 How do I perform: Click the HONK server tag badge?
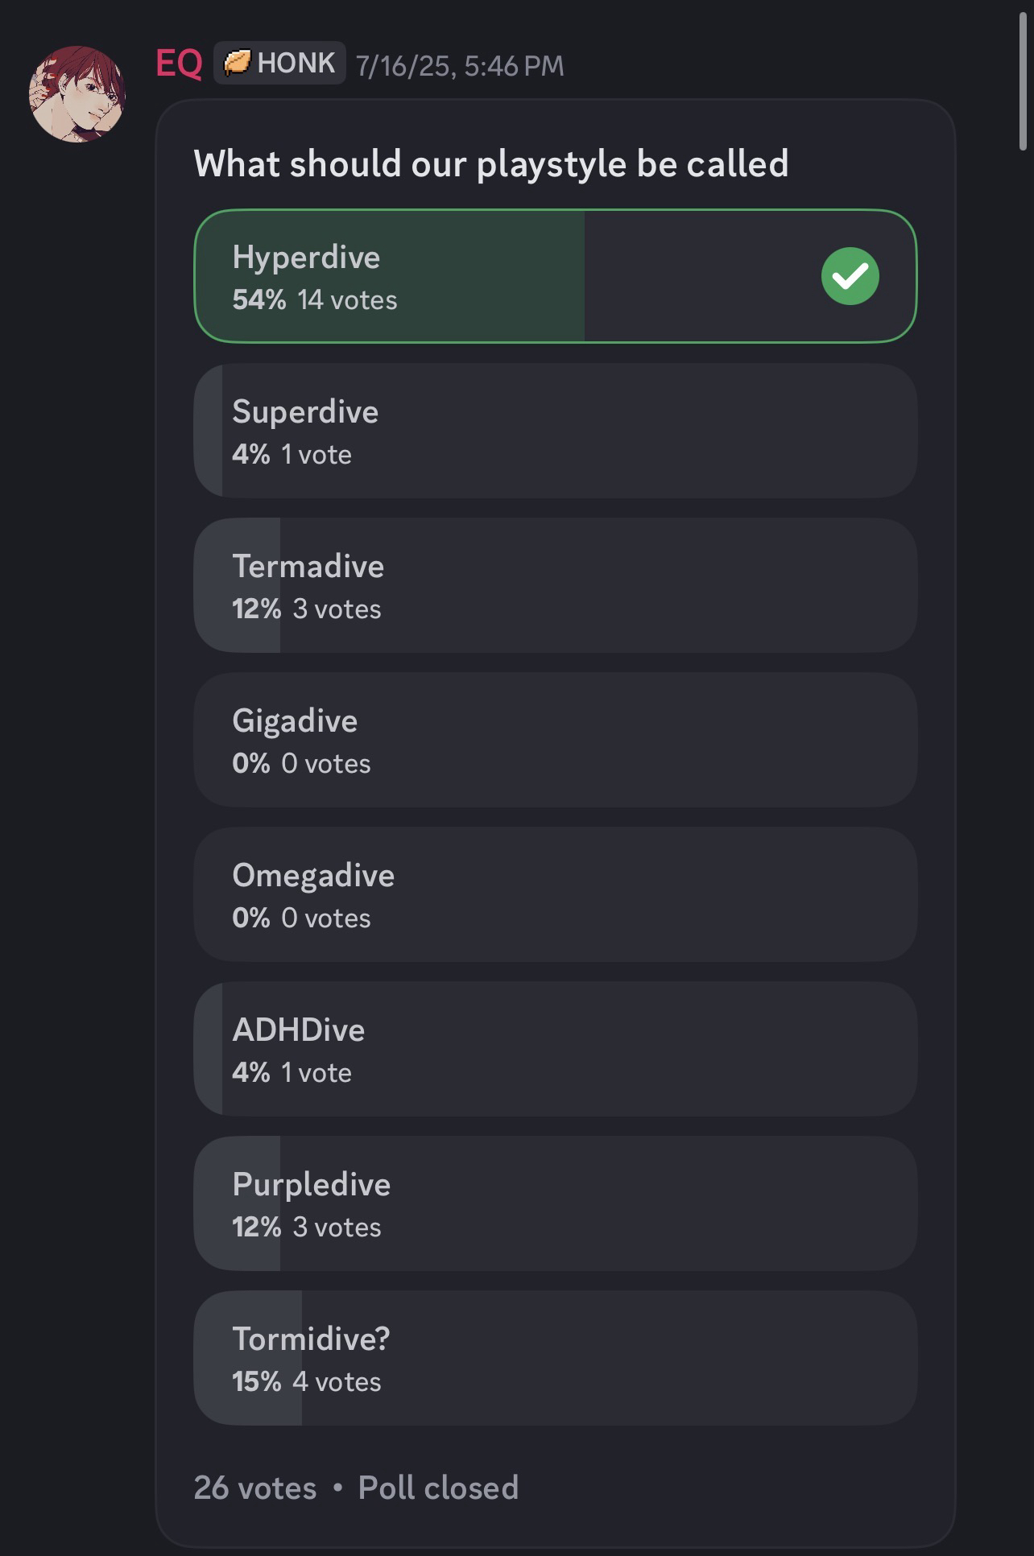click(279, 63)
